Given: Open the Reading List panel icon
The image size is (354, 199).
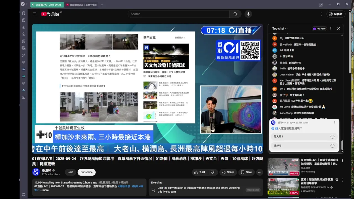Looking at the screenshot, I should 24,20.
